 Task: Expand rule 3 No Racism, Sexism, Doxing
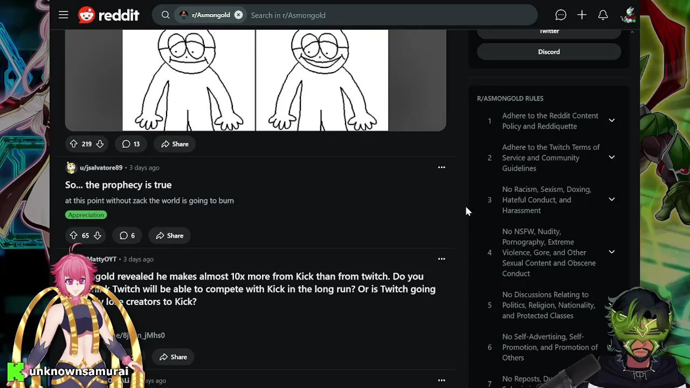pyautogui.click(x=612, y=199)
